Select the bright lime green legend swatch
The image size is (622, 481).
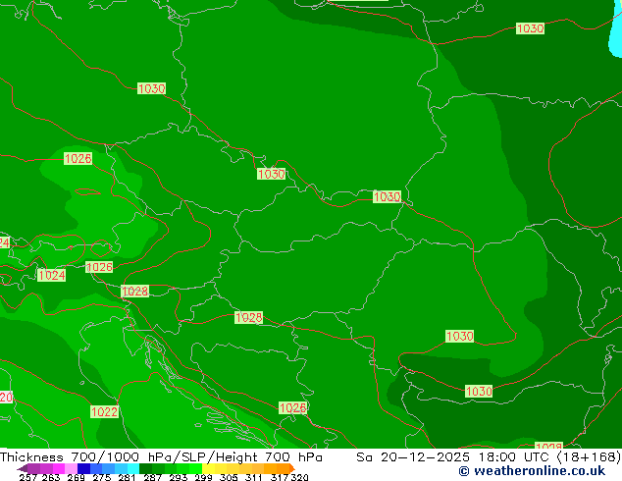coord(195,468)
